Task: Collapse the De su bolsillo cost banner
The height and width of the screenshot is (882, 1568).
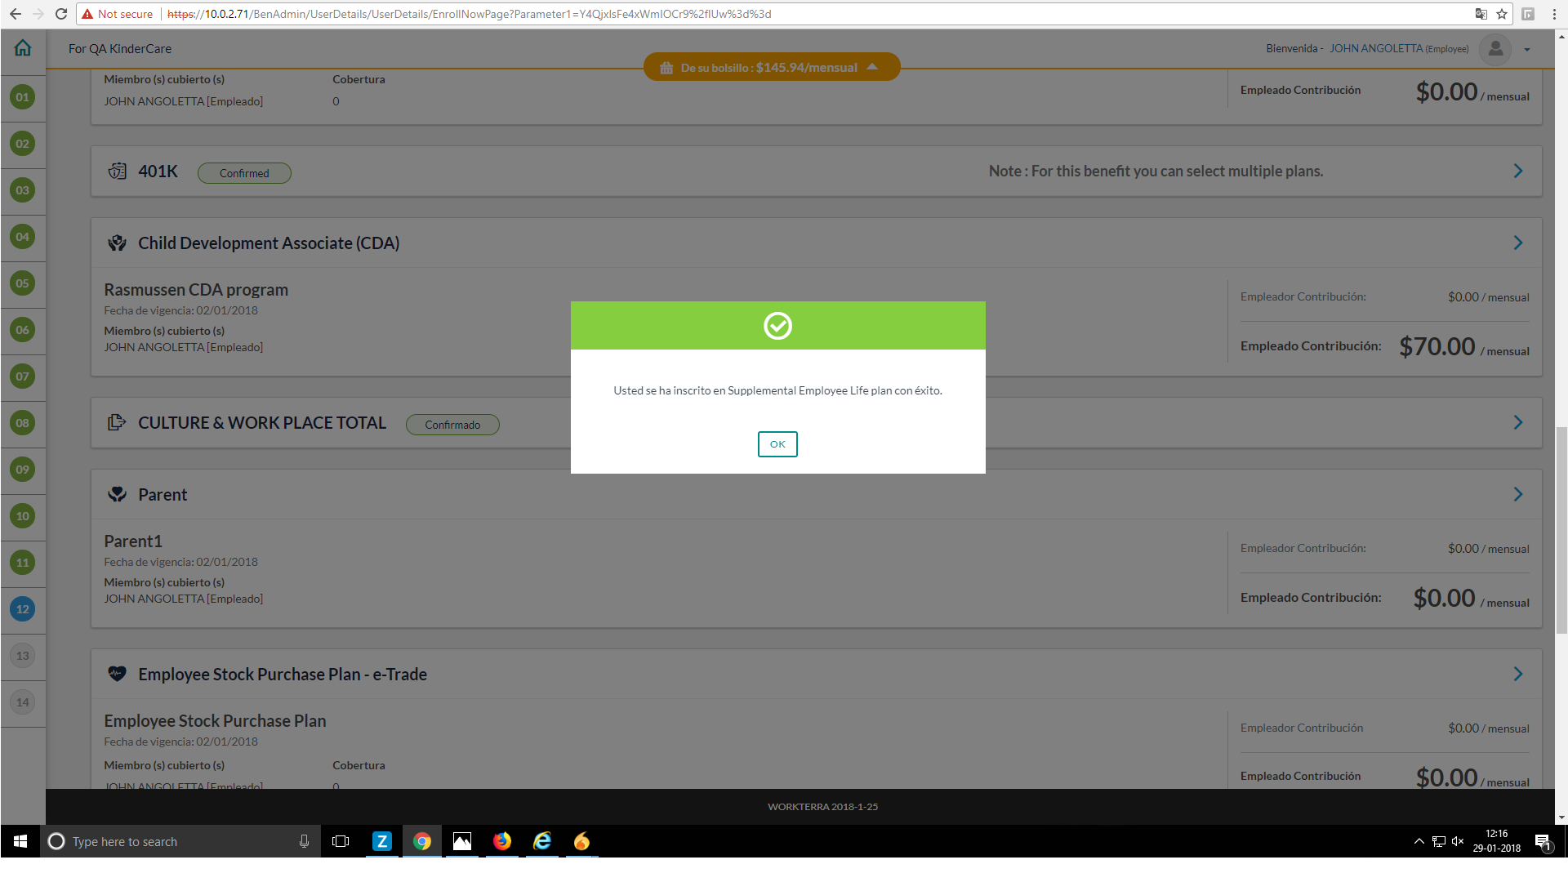Action: pyautogui.click(x=872, y=67)
